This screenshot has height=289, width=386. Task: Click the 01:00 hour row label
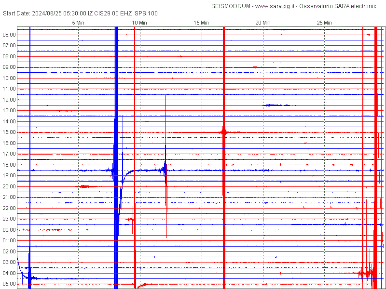[9, 240]
